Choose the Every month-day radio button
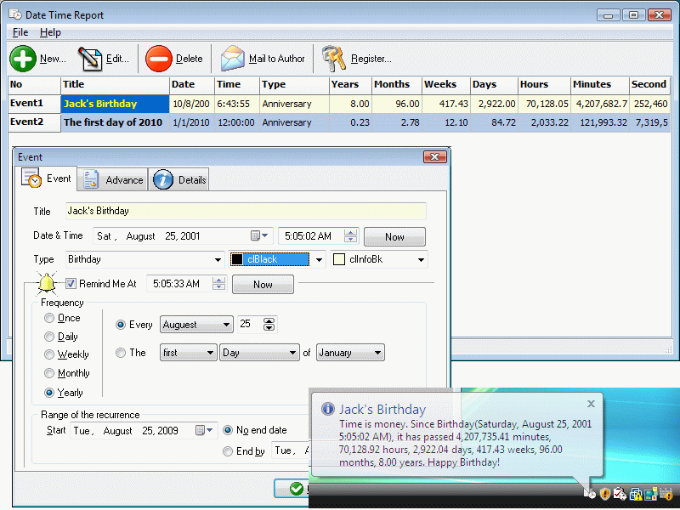 point(121,325)
